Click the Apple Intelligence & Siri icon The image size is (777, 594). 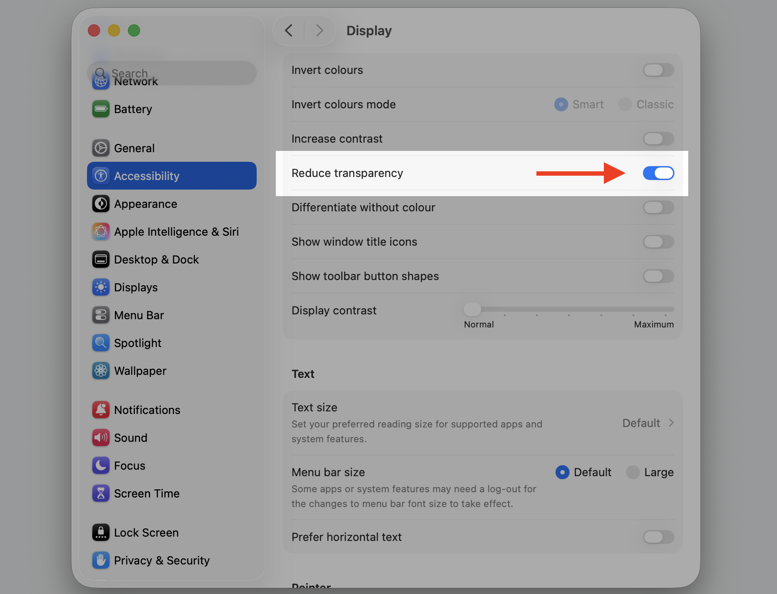coord(101,231)
